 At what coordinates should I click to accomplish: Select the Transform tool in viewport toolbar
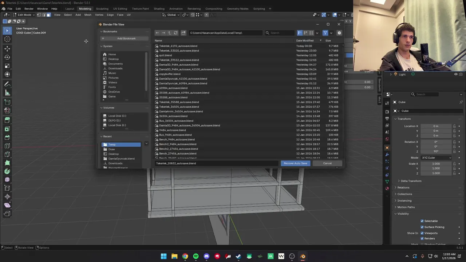[7, 75]
